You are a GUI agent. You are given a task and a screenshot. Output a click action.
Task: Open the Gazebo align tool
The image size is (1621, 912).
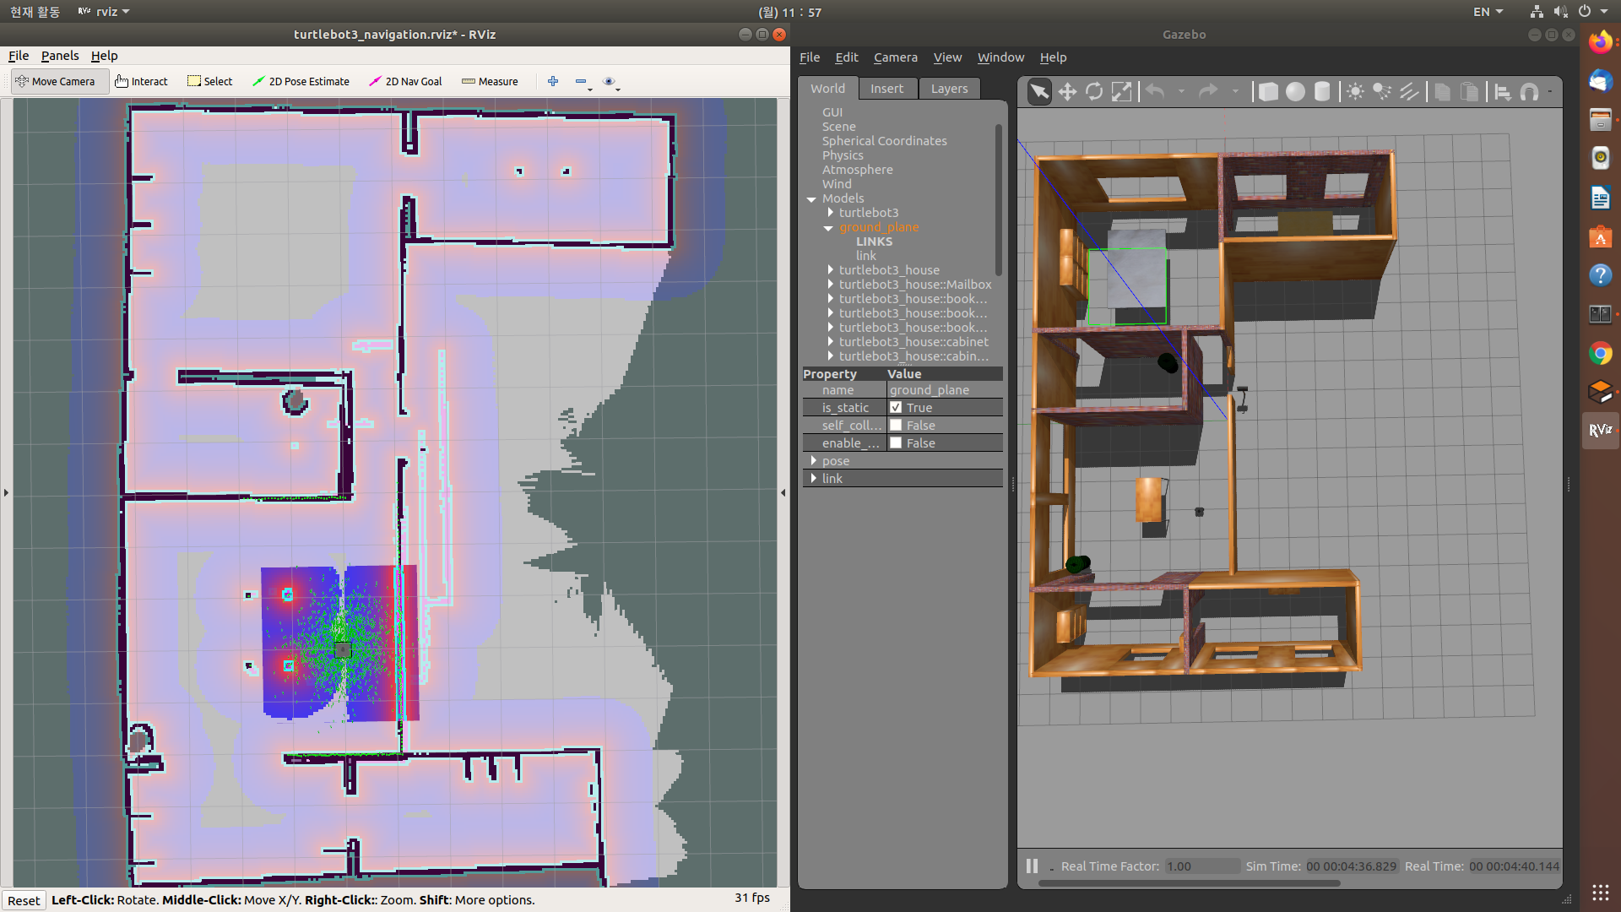point(1503,91)
